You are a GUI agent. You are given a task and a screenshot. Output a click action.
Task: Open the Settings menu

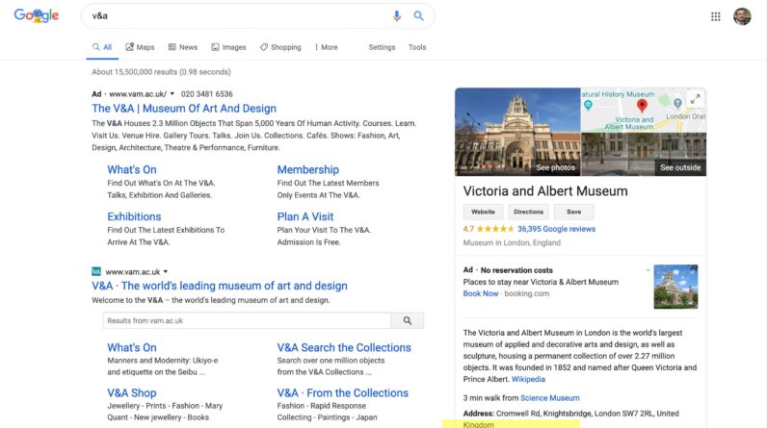(x=382, y=47)
